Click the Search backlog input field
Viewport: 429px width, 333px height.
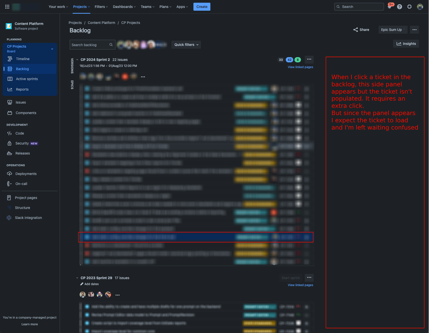(90, 44)
